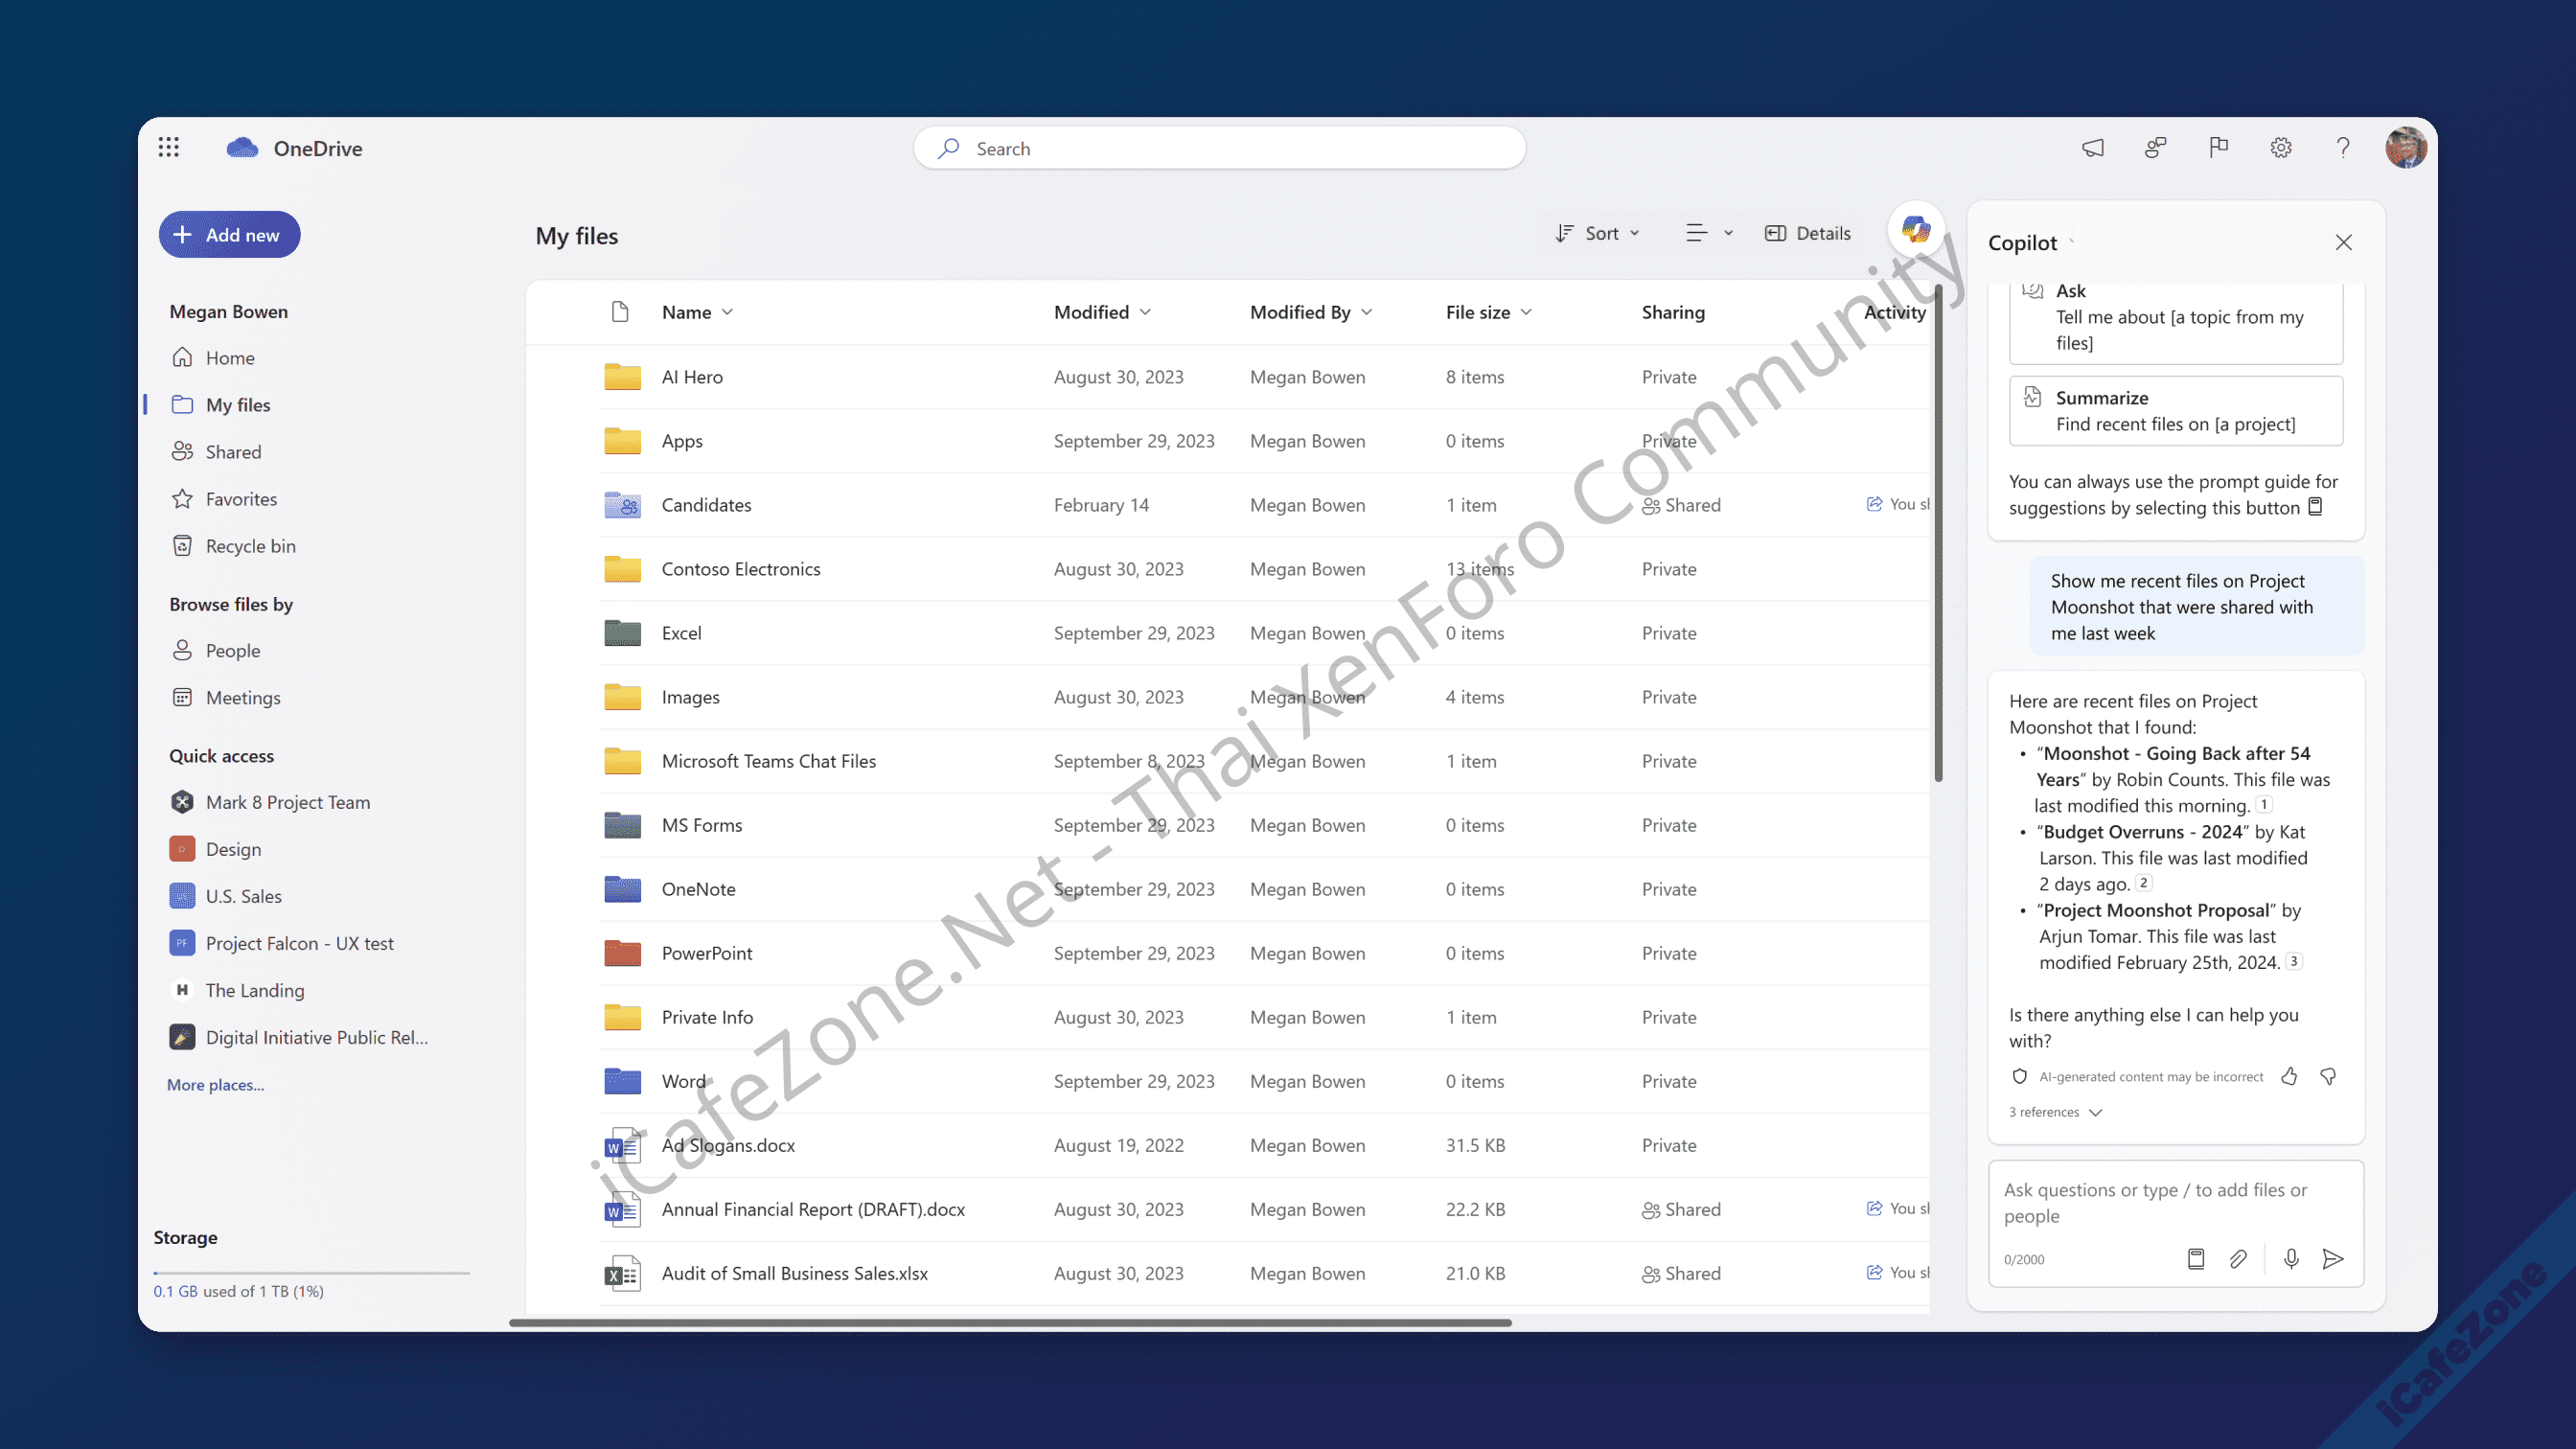Open the app launcher waffle icon
Viewport: 2576px width, 1449px height.
pos(168,148)
